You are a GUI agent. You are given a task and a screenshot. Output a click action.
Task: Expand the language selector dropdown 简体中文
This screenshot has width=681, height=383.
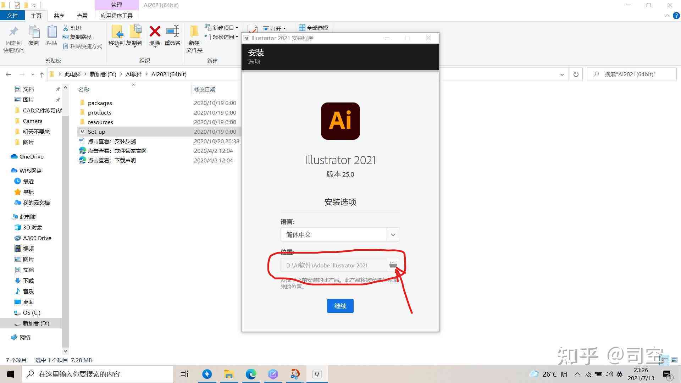pyautogui.click(x=392, y=235)
